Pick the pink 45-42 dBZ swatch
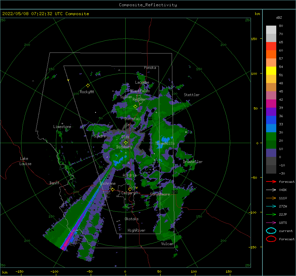296x276 pixels. (271, 96)
